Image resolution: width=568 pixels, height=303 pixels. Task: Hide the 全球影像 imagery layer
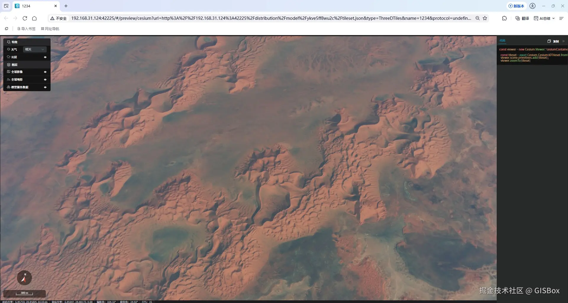[45, 72]
